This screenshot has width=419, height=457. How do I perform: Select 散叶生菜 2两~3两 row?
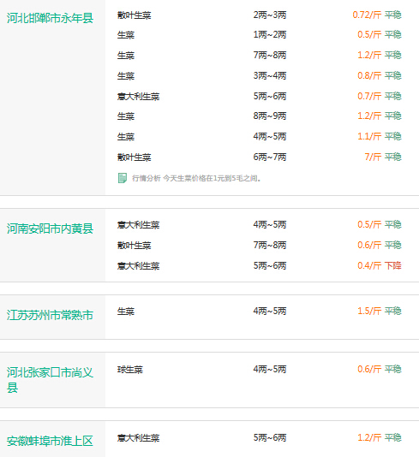[x=260, y=15]
